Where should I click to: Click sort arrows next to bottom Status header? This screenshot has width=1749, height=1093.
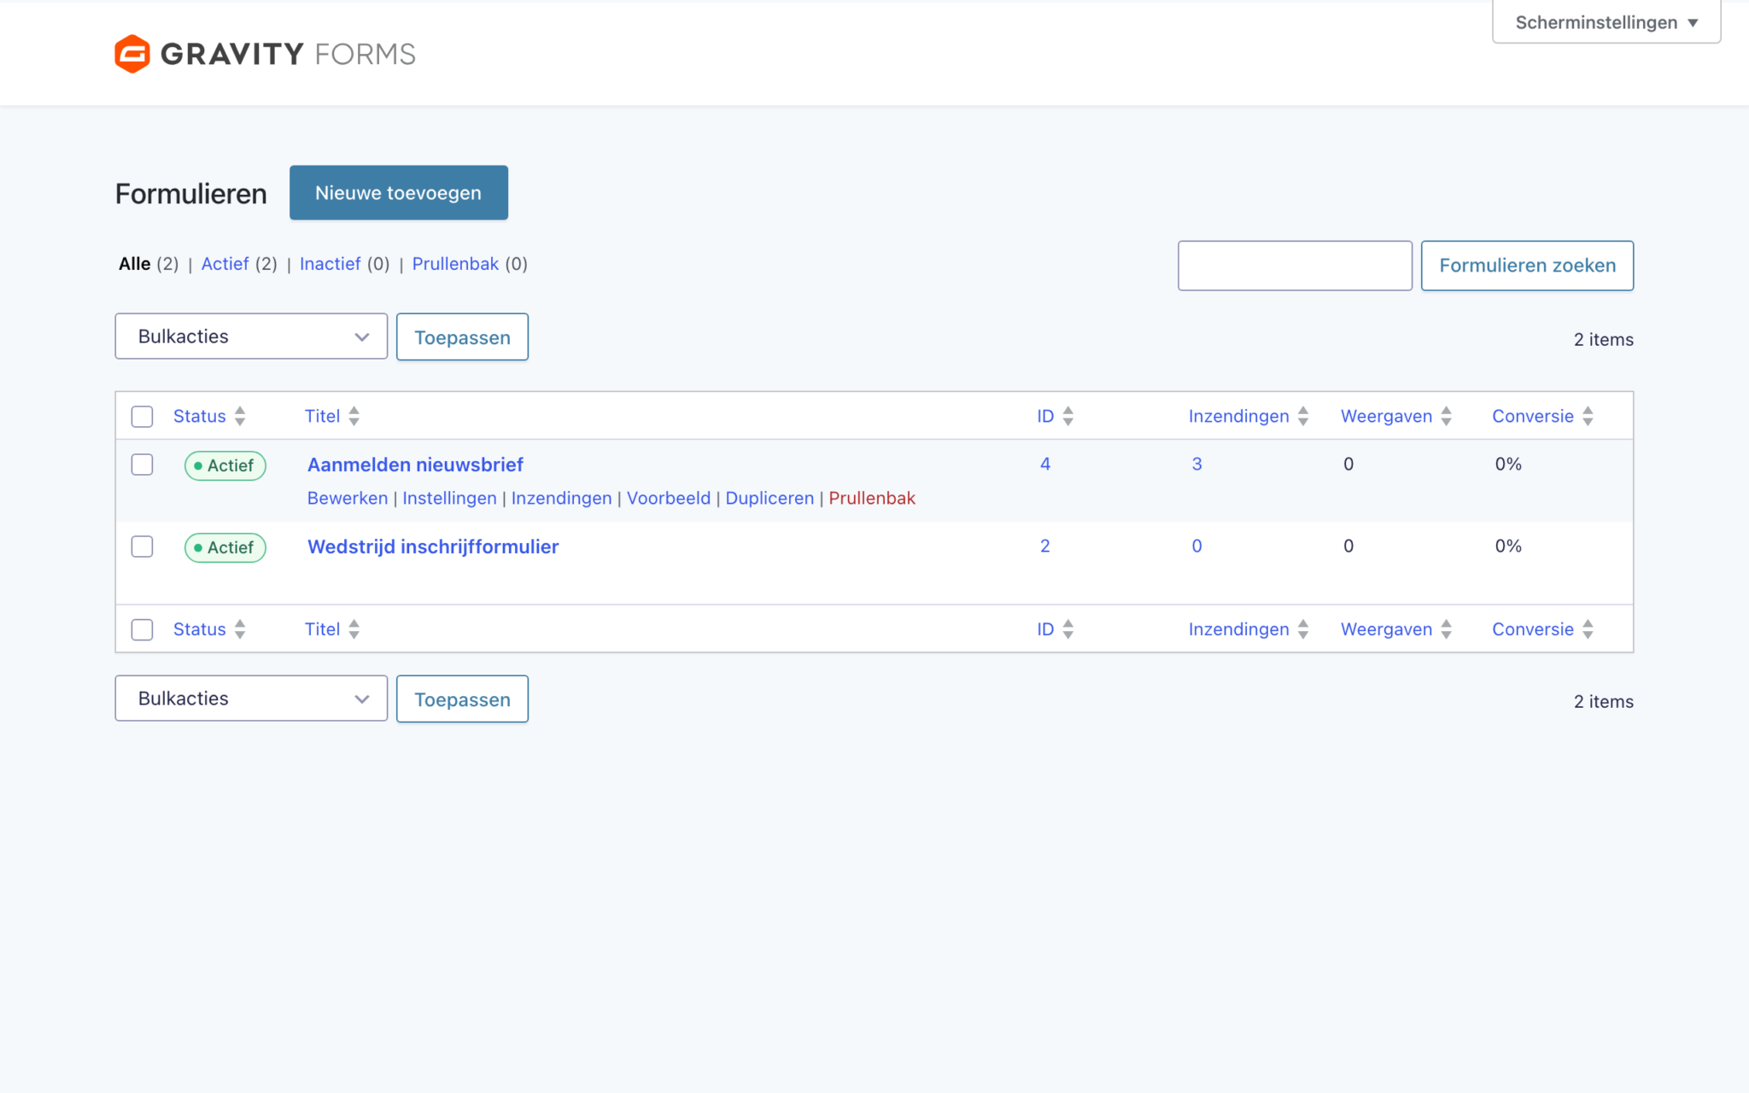point(240,629)
